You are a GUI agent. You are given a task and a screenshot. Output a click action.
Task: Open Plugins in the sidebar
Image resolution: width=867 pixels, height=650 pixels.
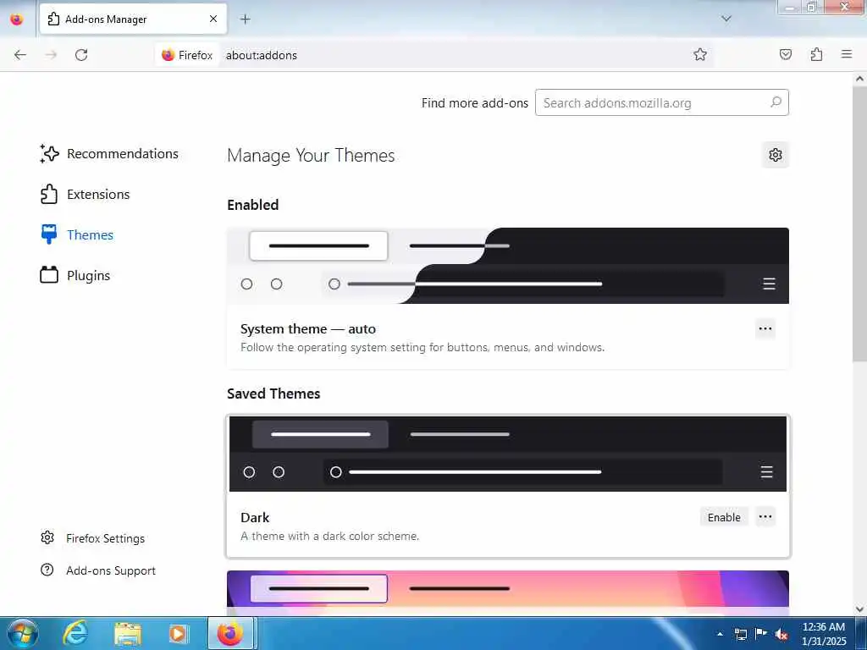[x=75, y=275]
